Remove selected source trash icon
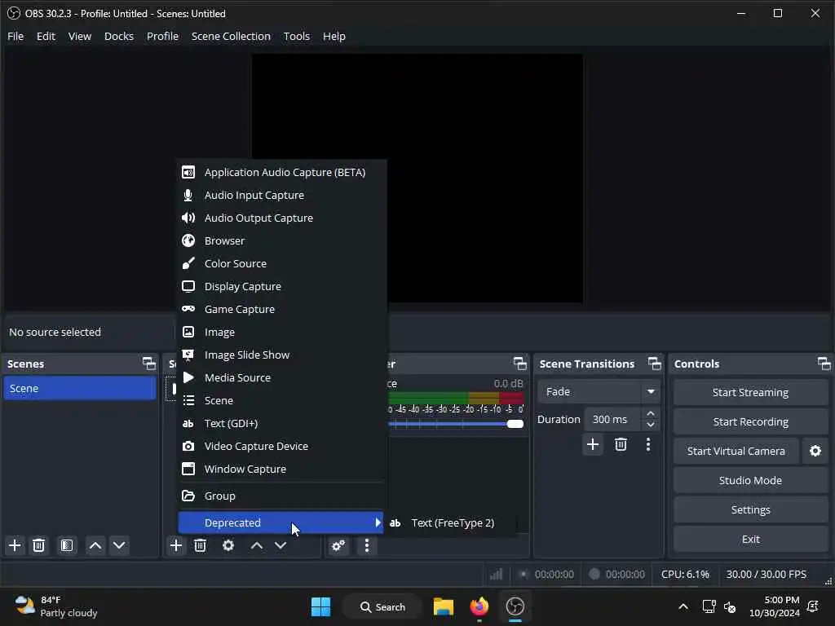The image size is (835, 626). point(201,545)
